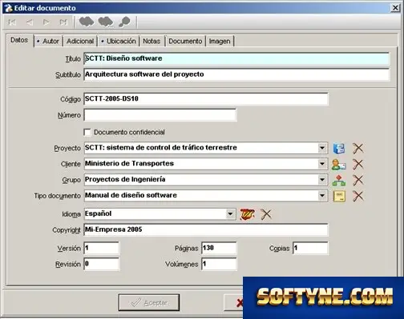Viewport: 404px width, 319px height.
Task: Open the Notas tab
Action: click(151, 42)
